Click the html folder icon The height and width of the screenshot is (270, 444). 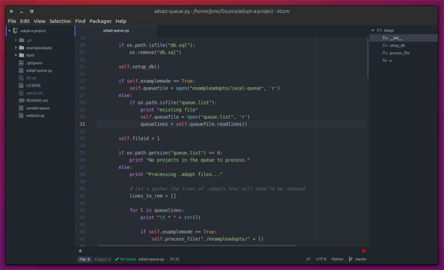pos(22,55)
